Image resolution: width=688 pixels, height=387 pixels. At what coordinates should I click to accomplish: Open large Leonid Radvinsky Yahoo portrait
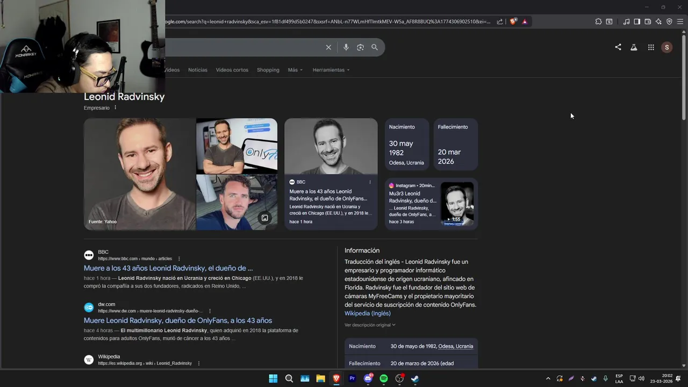tap(139, 174)
